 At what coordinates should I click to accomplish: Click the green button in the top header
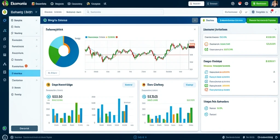coord(260,4)
